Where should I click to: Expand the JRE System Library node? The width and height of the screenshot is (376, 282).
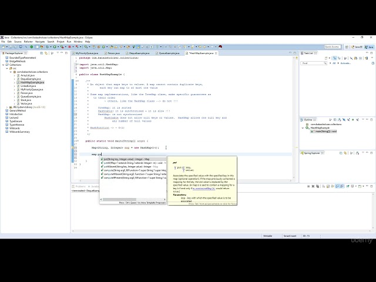coord(7,107)
